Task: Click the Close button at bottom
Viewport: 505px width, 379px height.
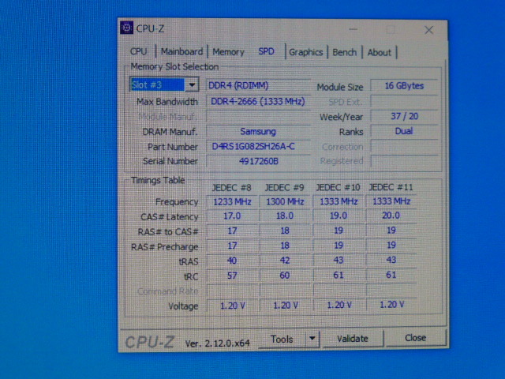Action: pyautogui.click(x=416, y=338)
